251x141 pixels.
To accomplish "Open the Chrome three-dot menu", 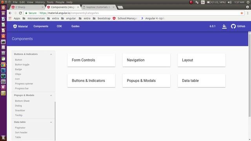I will tap(247, 13).
